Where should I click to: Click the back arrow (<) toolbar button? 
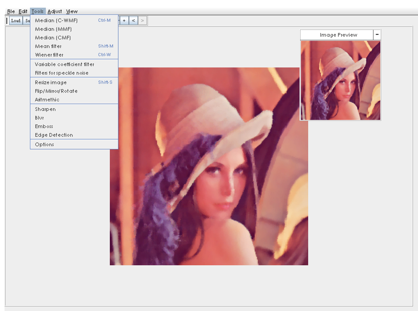click(134, 20)
